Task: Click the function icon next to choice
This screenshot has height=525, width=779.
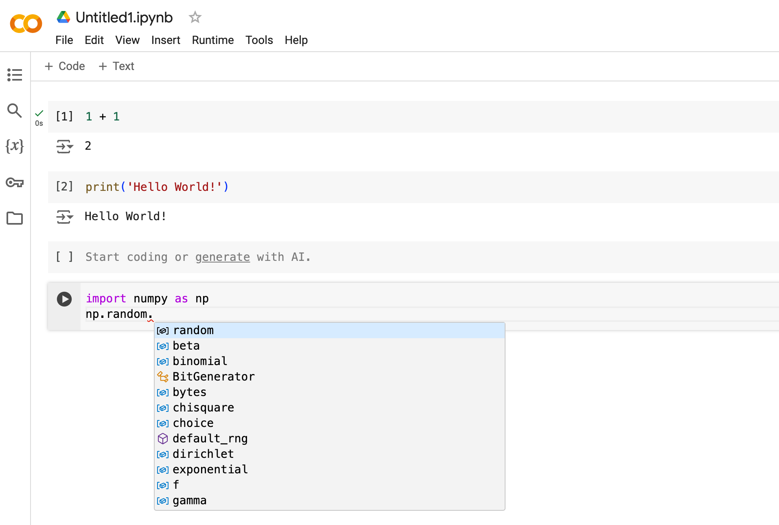Action: (x=163, y=424)
